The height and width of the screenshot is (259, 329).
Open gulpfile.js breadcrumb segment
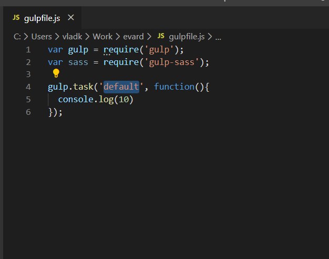pyautogui.click(x=187, y=37)
